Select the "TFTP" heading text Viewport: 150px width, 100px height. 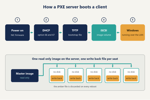(x=75, y=30)
